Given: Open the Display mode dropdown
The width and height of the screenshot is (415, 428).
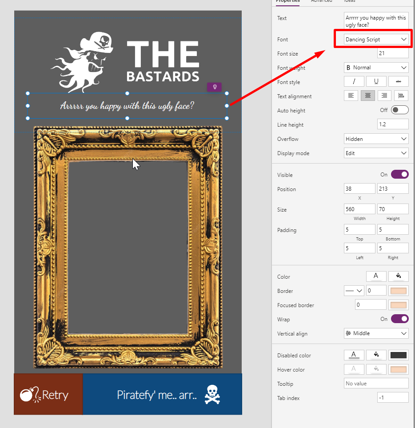Looking at the screenshot, I should (x=376, y=153).
